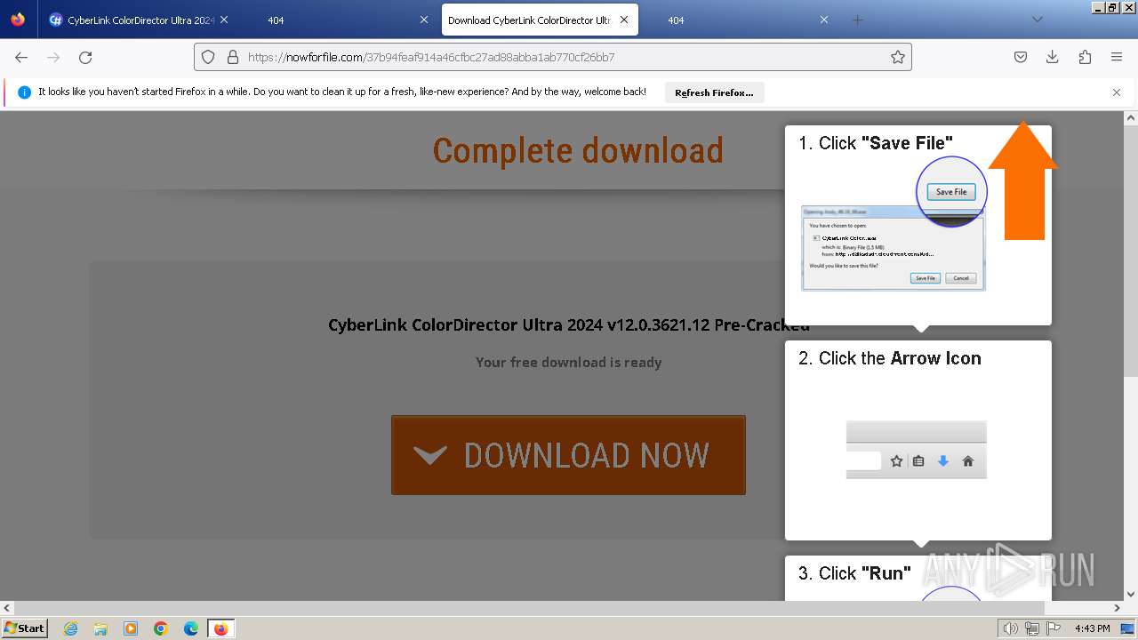This screenshot has height=640, width=1138.
Task: Open Firefox View from the tab bar
Action: point(18,20)
